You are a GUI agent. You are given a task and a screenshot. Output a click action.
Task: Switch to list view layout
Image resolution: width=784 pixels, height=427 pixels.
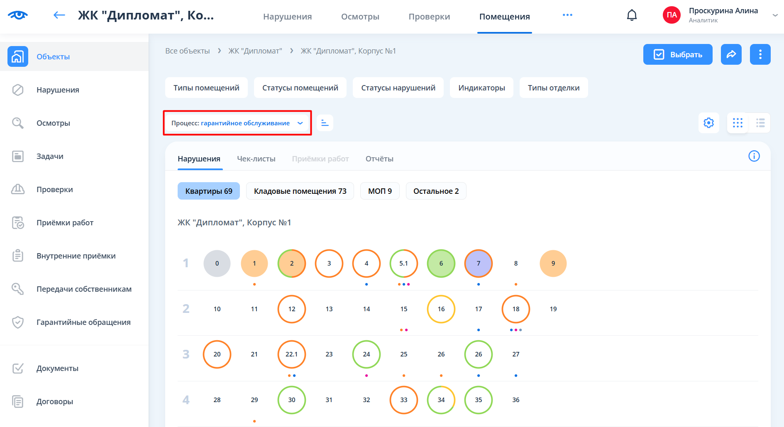pyautogui.click(x=760, y=123)
